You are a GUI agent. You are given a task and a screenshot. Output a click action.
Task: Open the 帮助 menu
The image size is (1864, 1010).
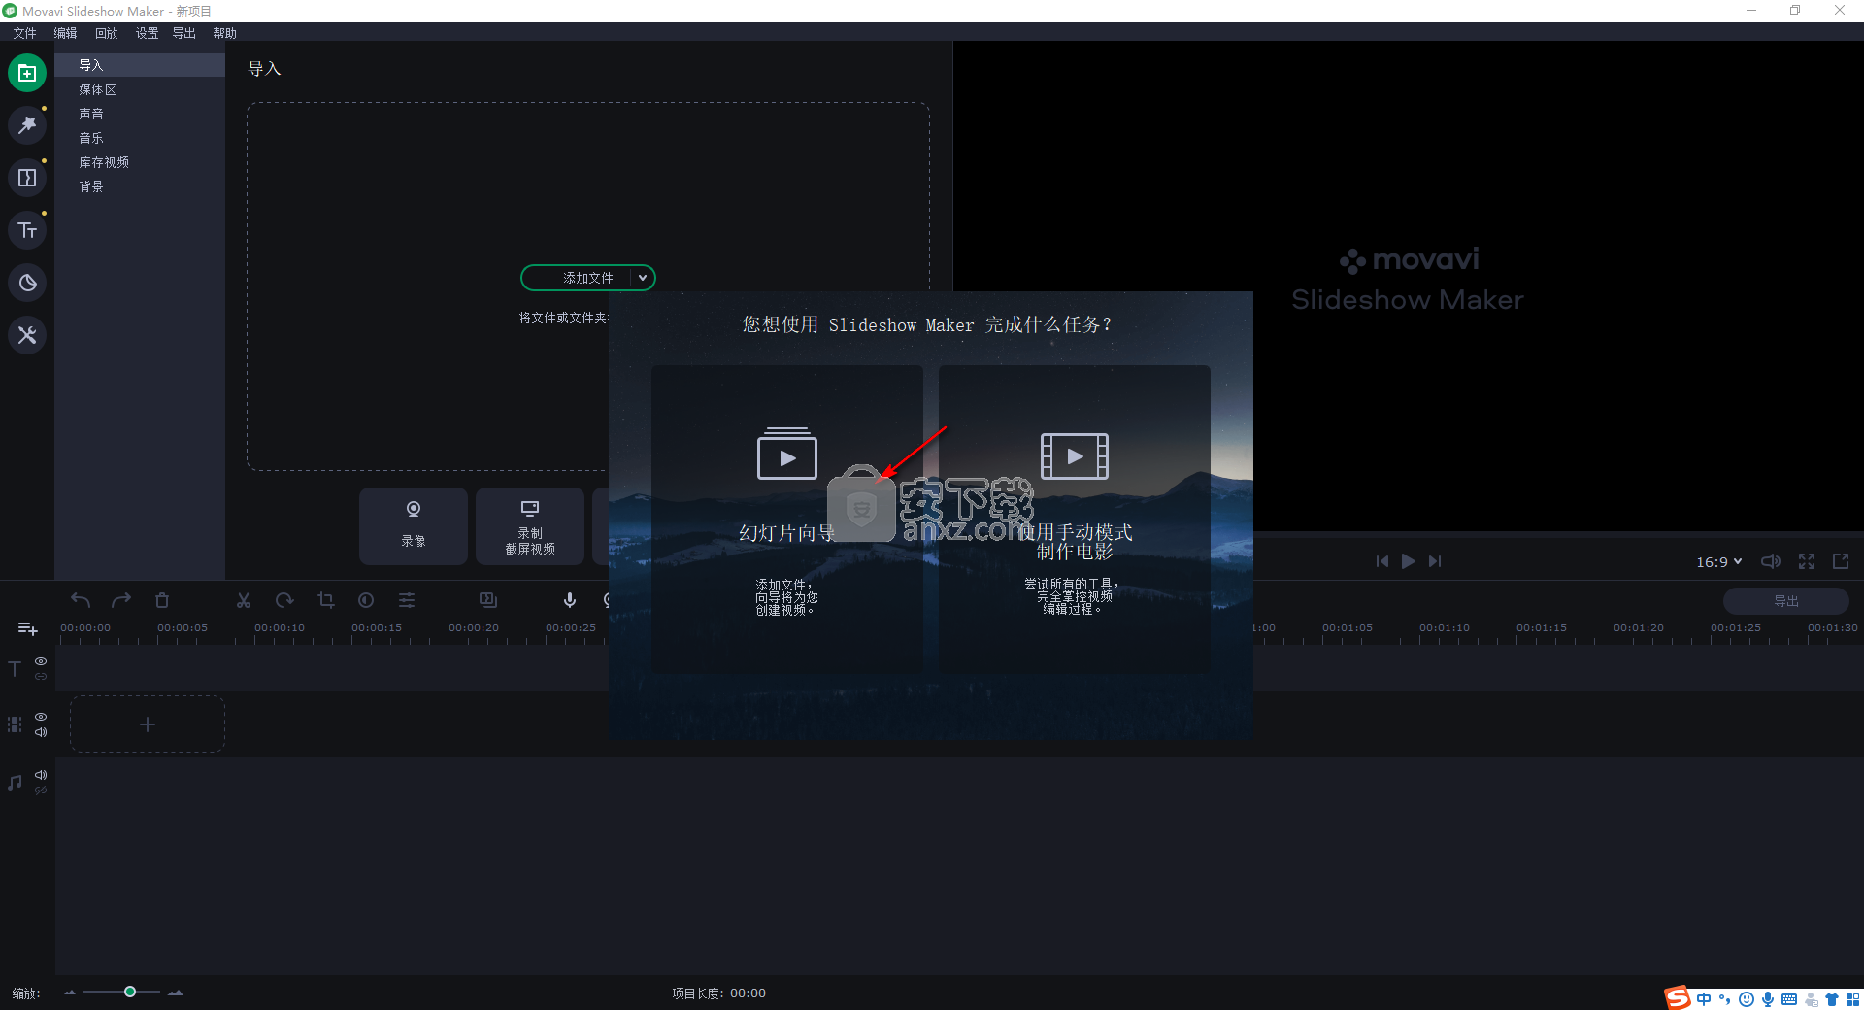[224, 33]
